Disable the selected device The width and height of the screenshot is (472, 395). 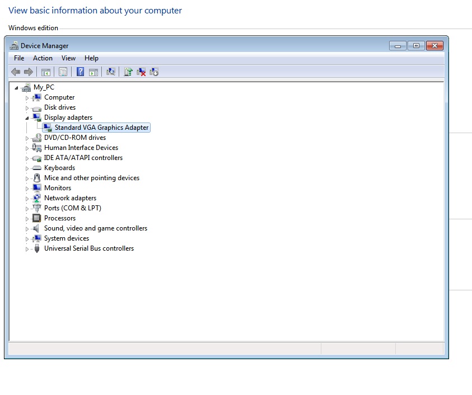[x=154, y=72]
